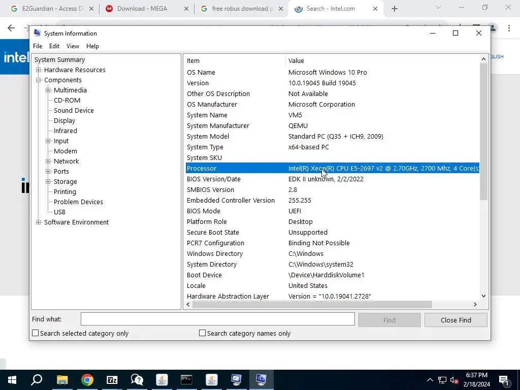Click the muted speaker tray icon
Screen dimensions: 520x390
454,380
